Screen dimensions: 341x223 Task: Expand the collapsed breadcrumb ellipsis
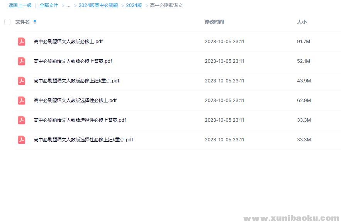click(x=68, y=5)
